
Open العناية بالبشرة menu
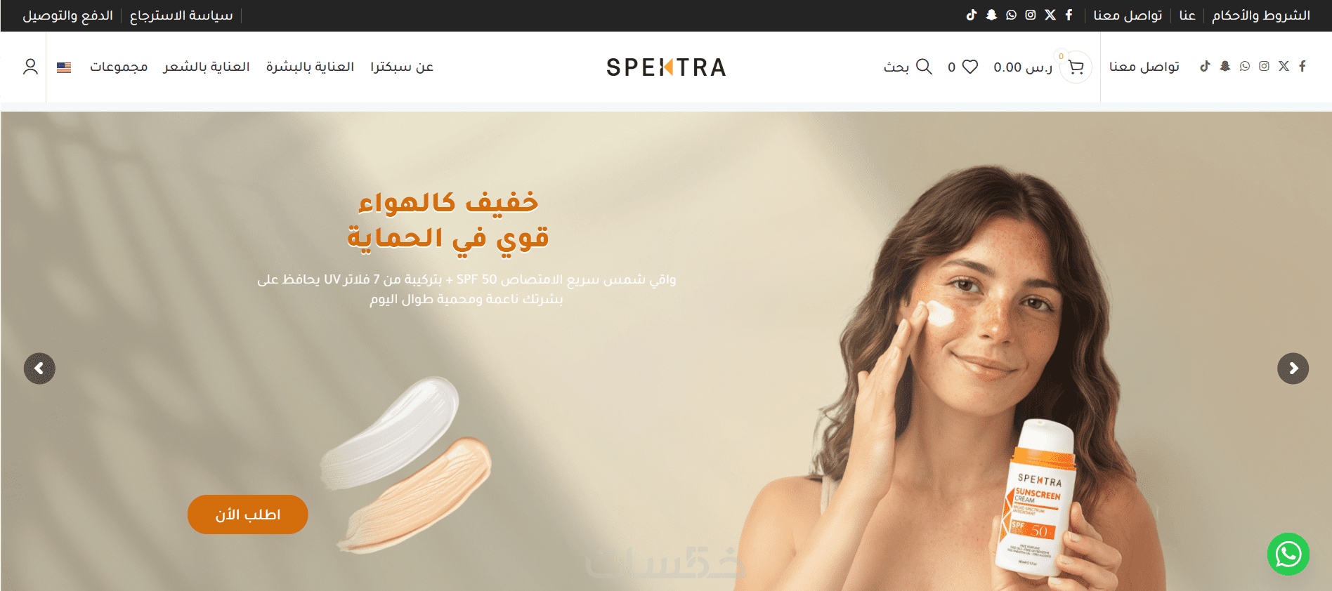310,67
